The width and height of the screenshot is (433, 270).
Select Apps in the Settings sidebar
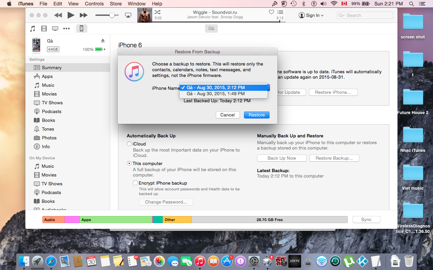68,76
